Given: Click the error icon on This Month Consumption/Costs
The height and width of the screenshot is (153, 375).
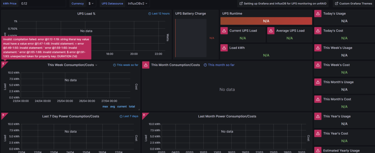Looking at the screenshot, I should pos(146,65).
